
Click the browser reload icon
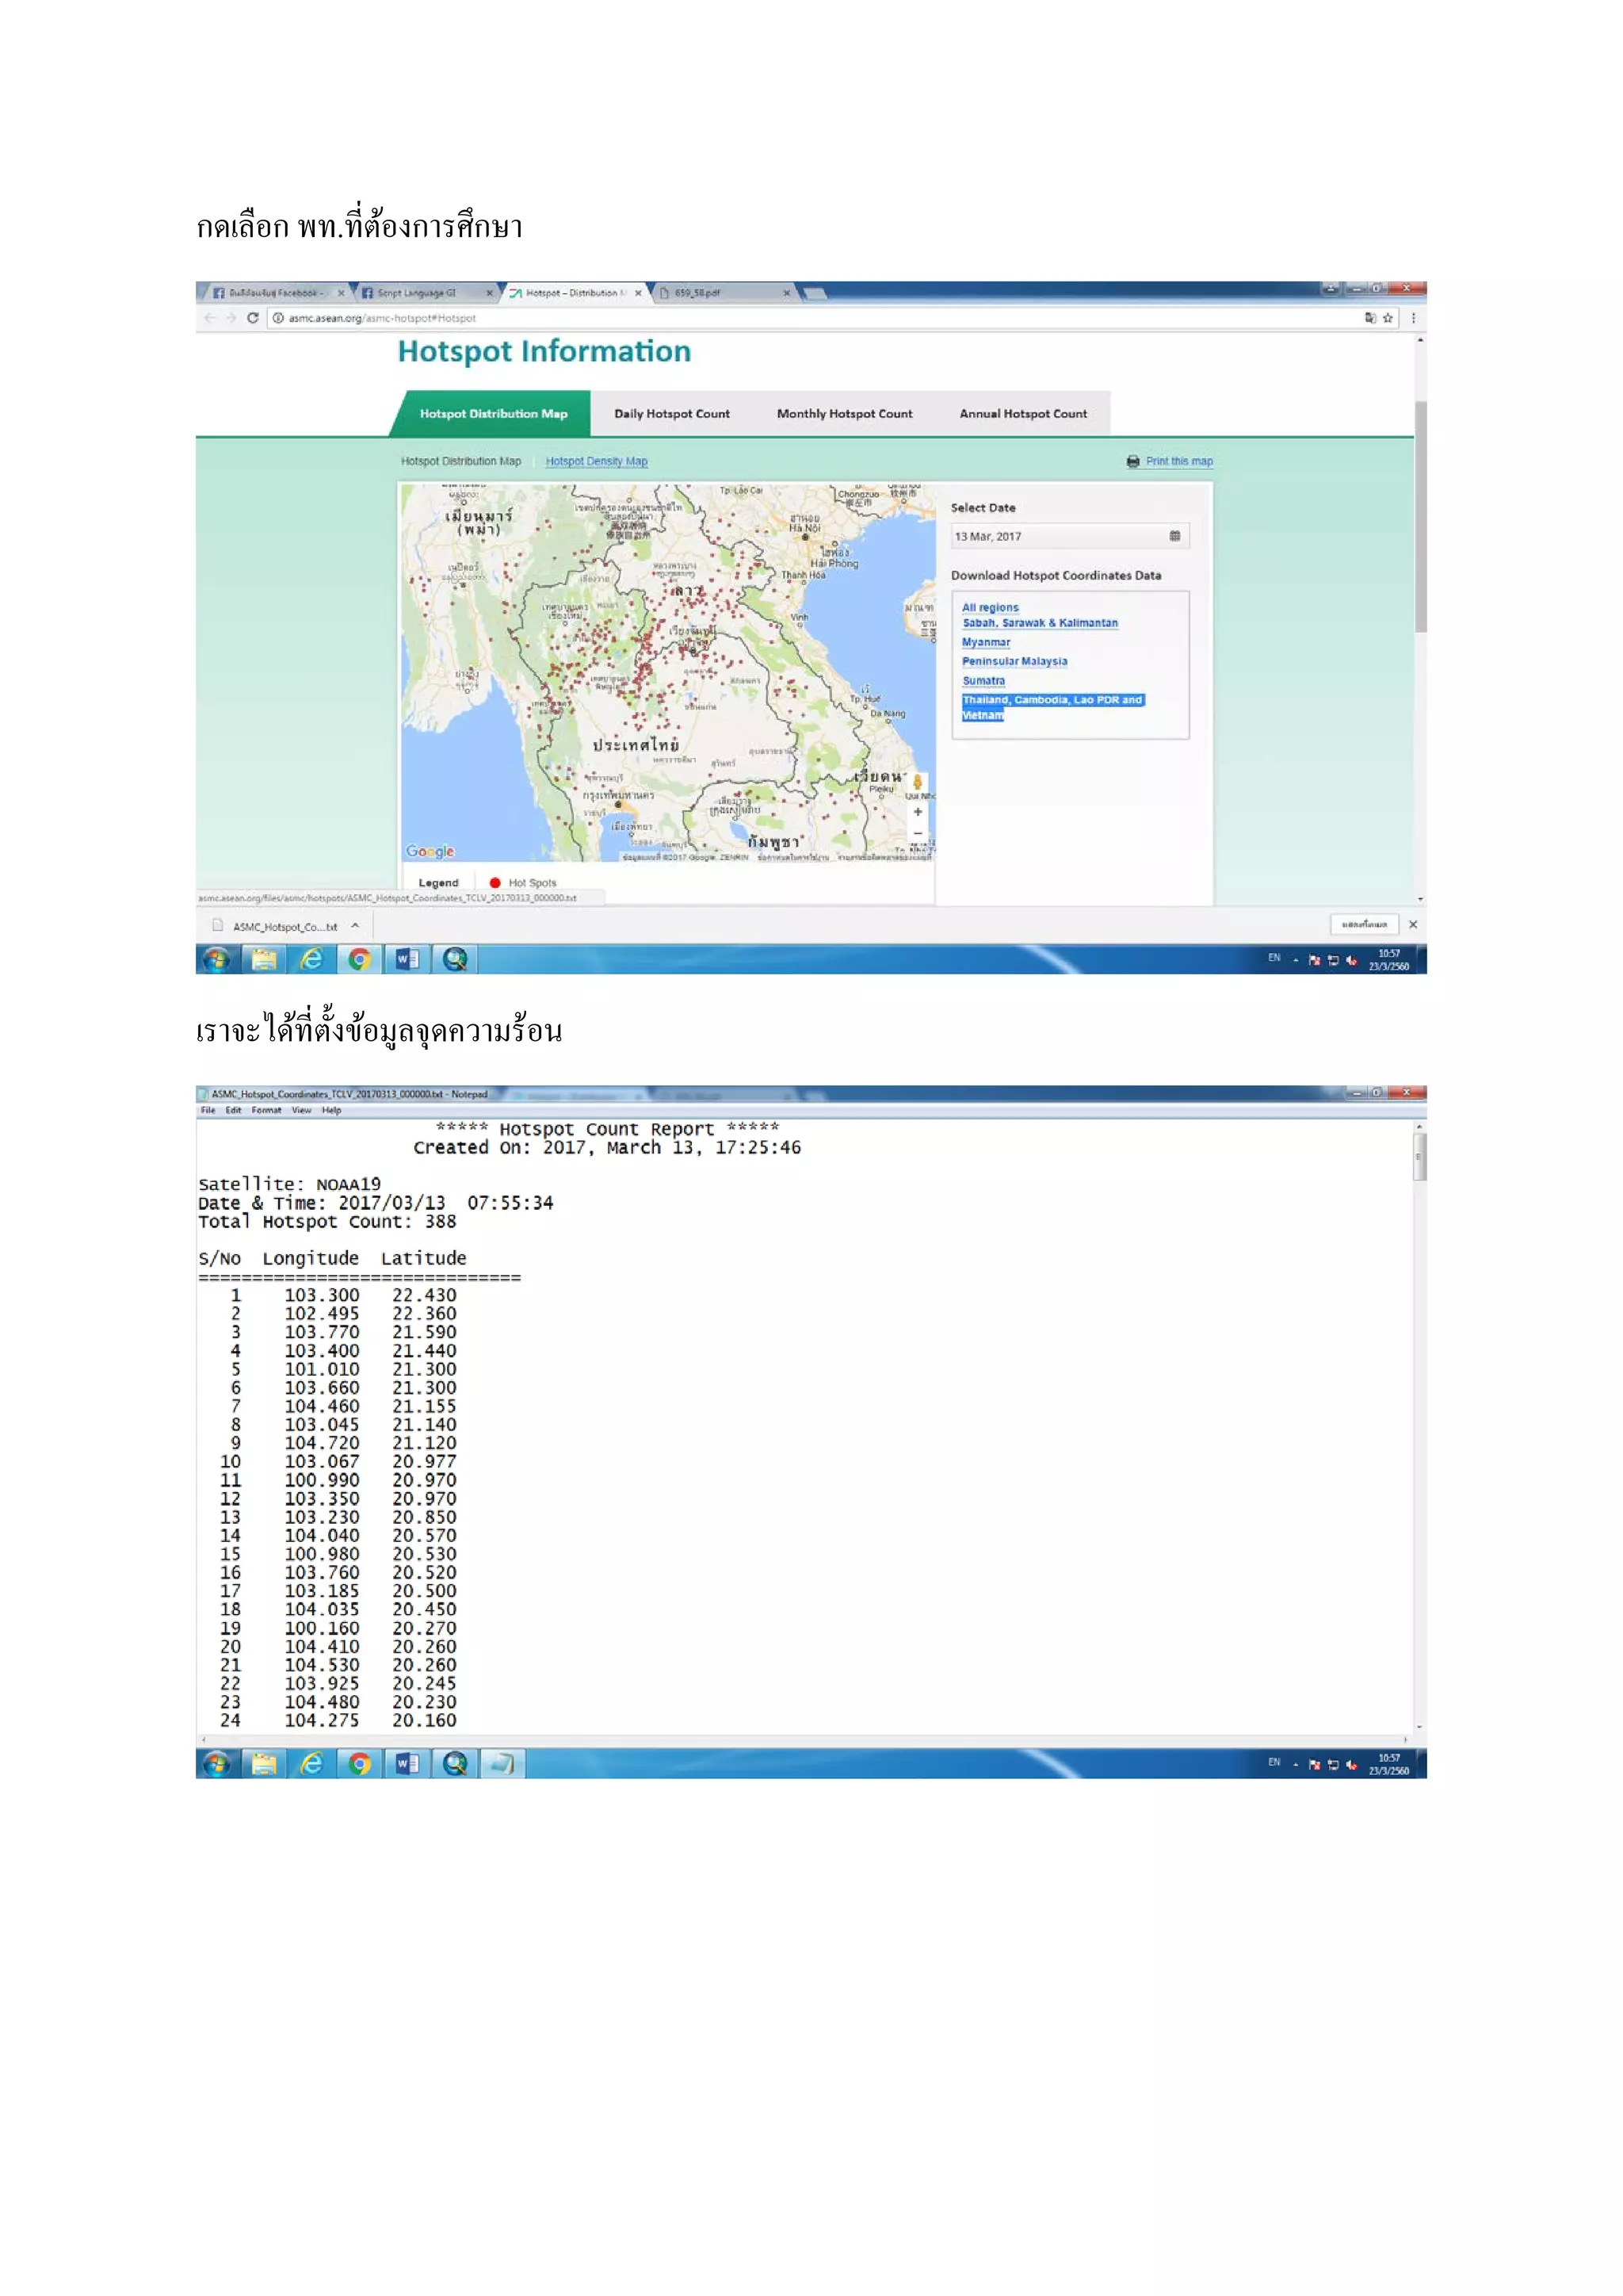(x=253, y=318)
